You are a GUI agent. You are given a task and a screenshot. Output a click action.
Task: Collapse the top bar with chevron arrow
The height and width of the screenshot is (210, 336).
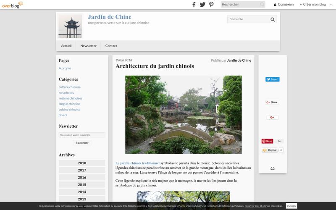pos(331,5)
